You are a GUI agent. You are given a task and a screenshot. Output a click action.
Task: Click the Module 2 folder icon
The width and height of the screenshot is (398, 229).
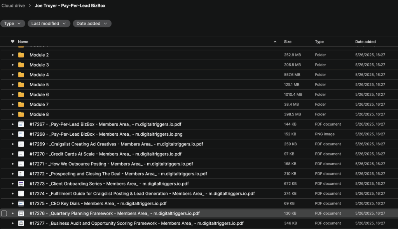point(21,55)
